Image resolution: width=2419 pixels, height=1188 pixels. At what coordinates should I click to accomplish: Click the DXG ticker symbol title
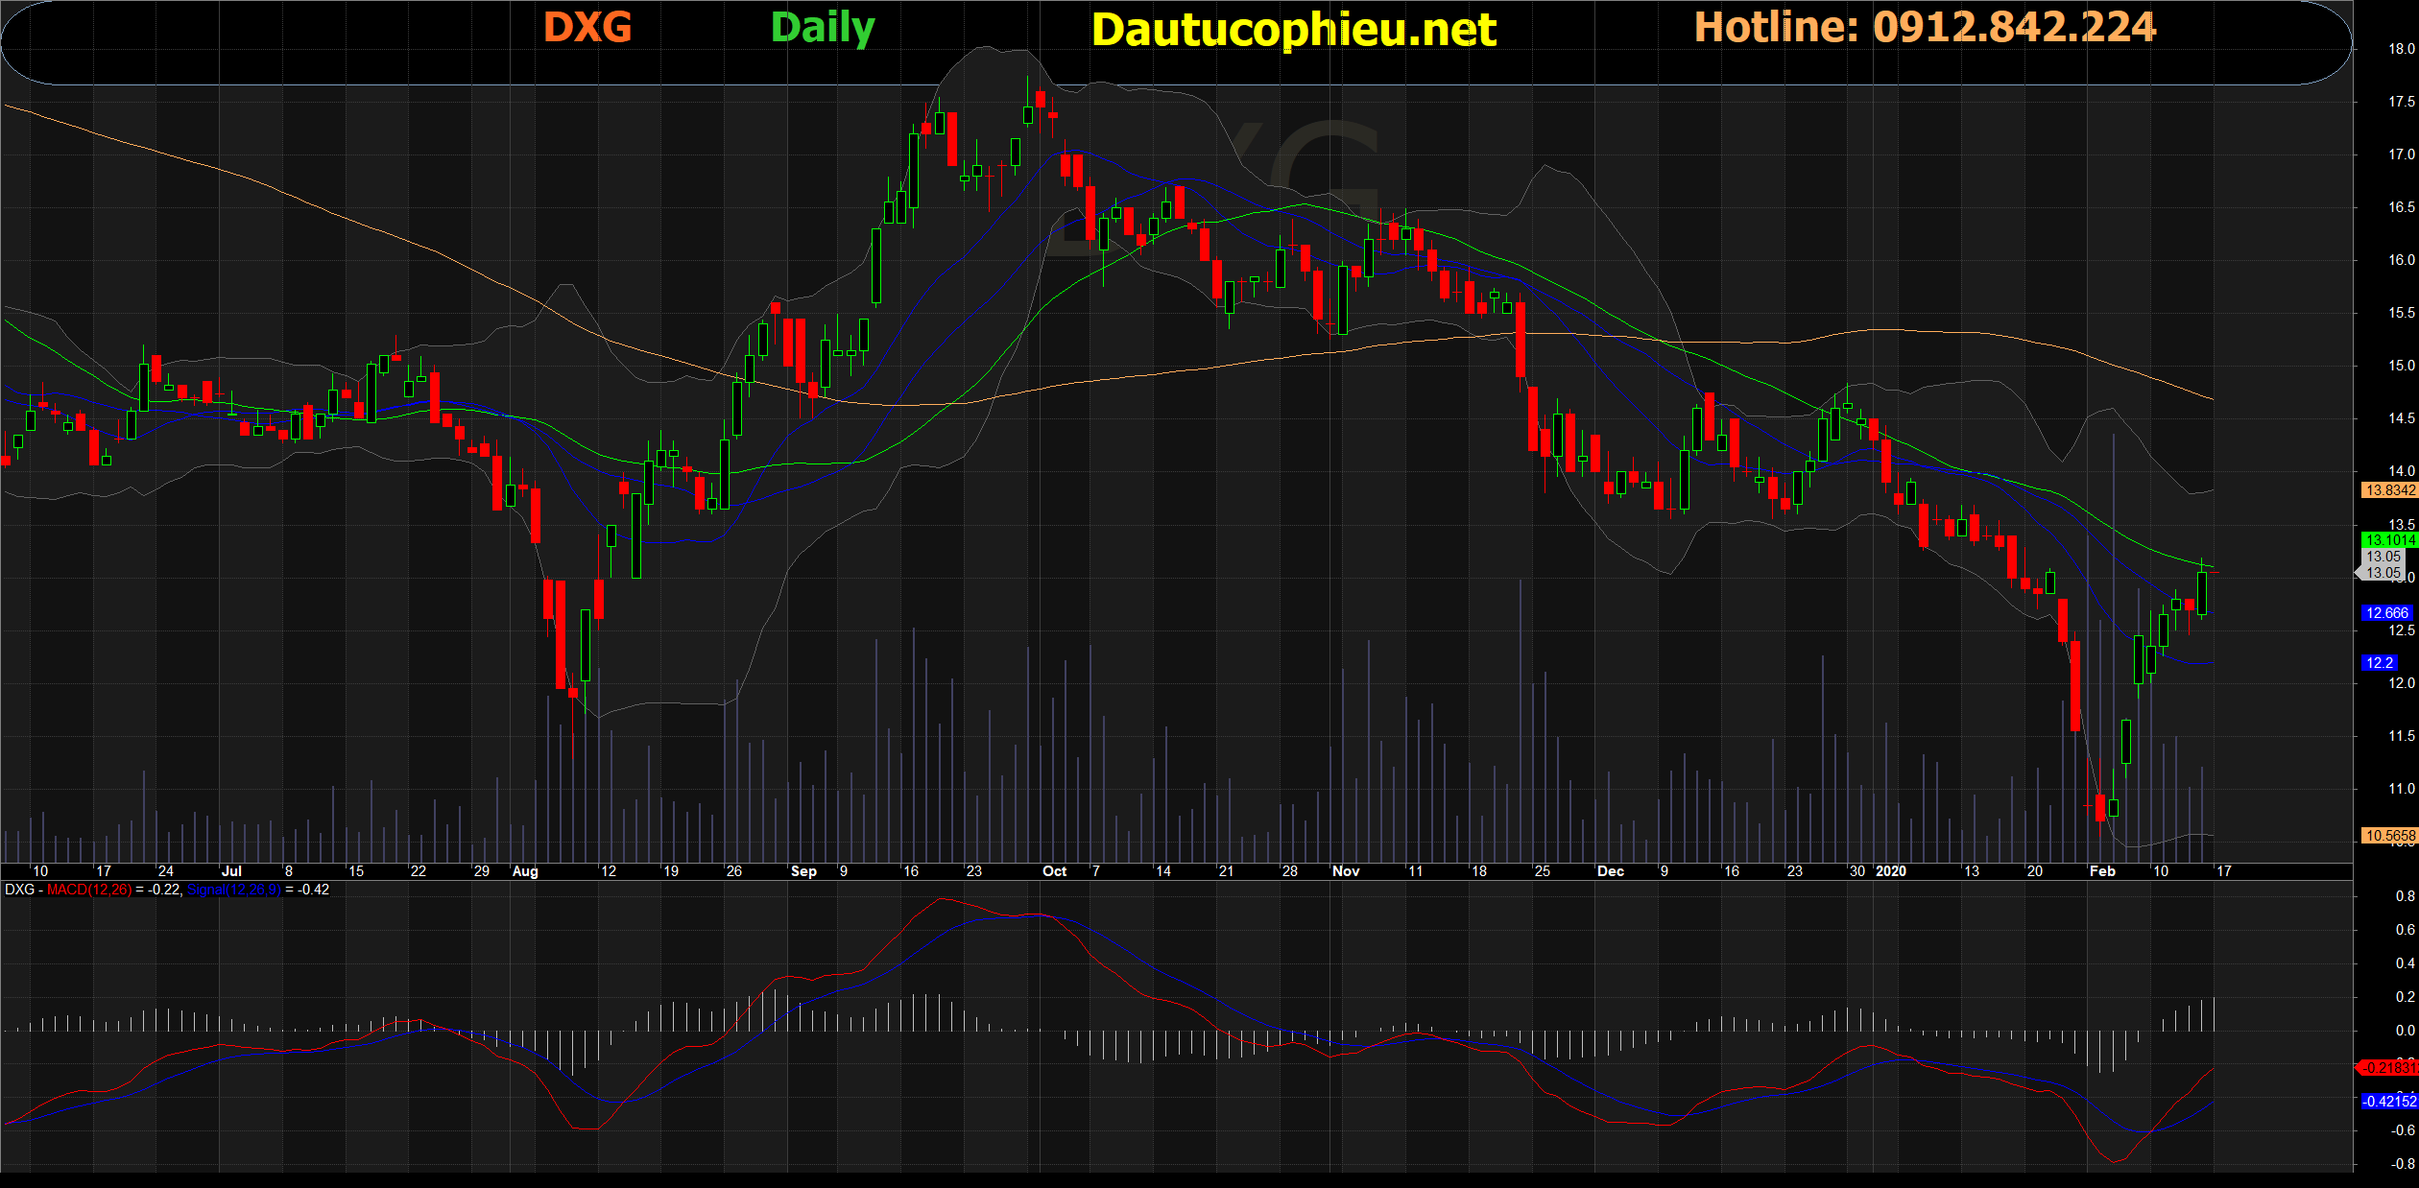coord(587,28)
